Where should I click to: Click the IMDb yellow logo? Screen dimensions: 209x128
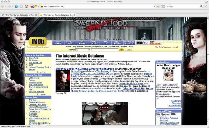[38, 41]
